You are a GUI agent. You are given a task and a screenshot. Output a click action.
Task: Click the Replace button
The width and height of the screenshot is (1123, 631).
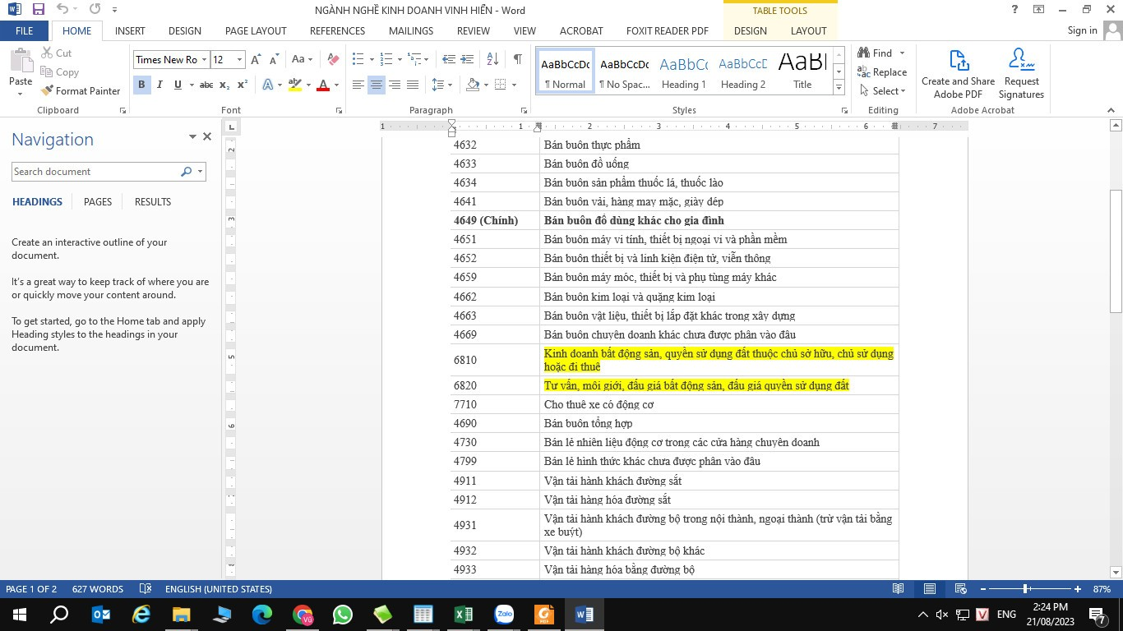[882, 72]
